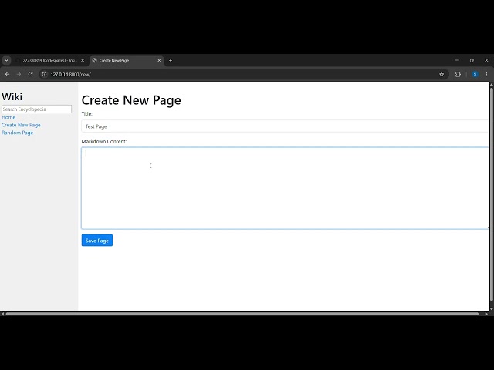Close the Codespaces tab
The image size is (494, 370).
83,60
